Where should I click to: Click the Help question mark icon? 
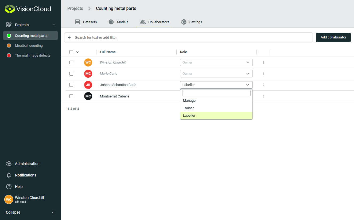(x=9, y=187)
